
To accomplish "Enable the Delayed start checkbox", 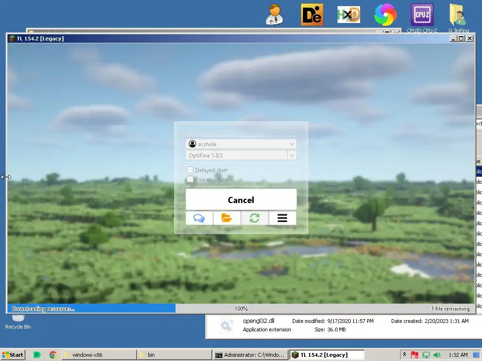I will 190,170.
